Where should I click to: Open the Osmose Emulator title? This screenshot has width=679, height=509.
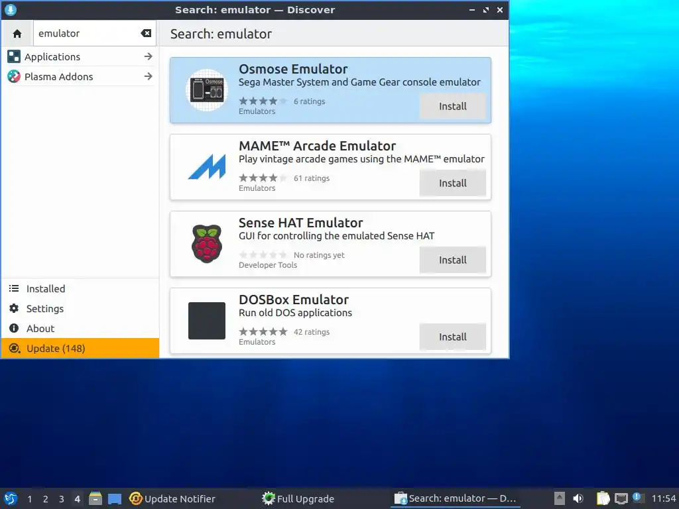(x=293, y=69)
